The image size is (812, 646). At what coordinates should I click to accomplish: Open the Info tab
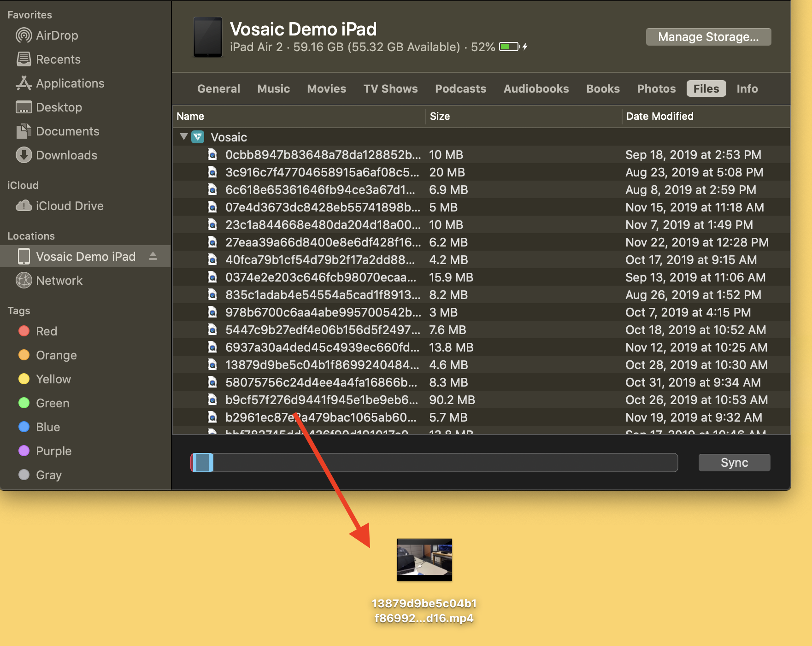click(x=747, y=88)
